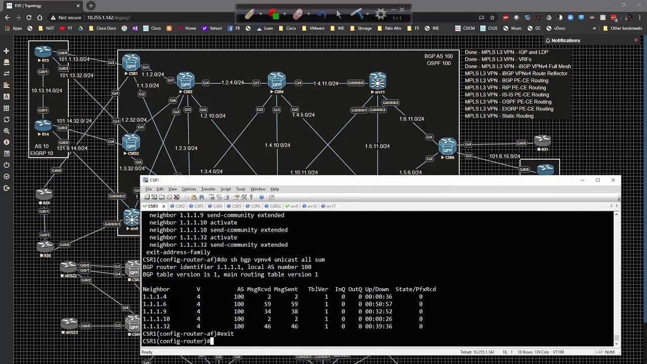This screenshot has height=364, width=647.
Task: Click the Session Options toolbar icon
Action: 236,197
